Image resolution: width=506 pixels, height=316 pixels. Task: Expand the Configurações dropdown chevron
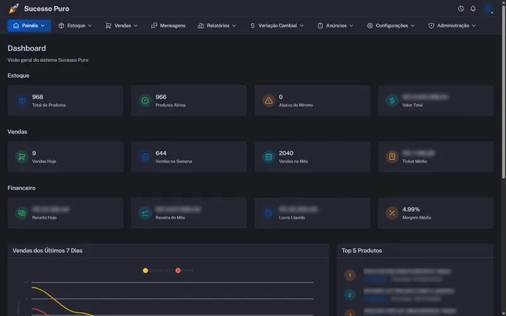point(412,25)
